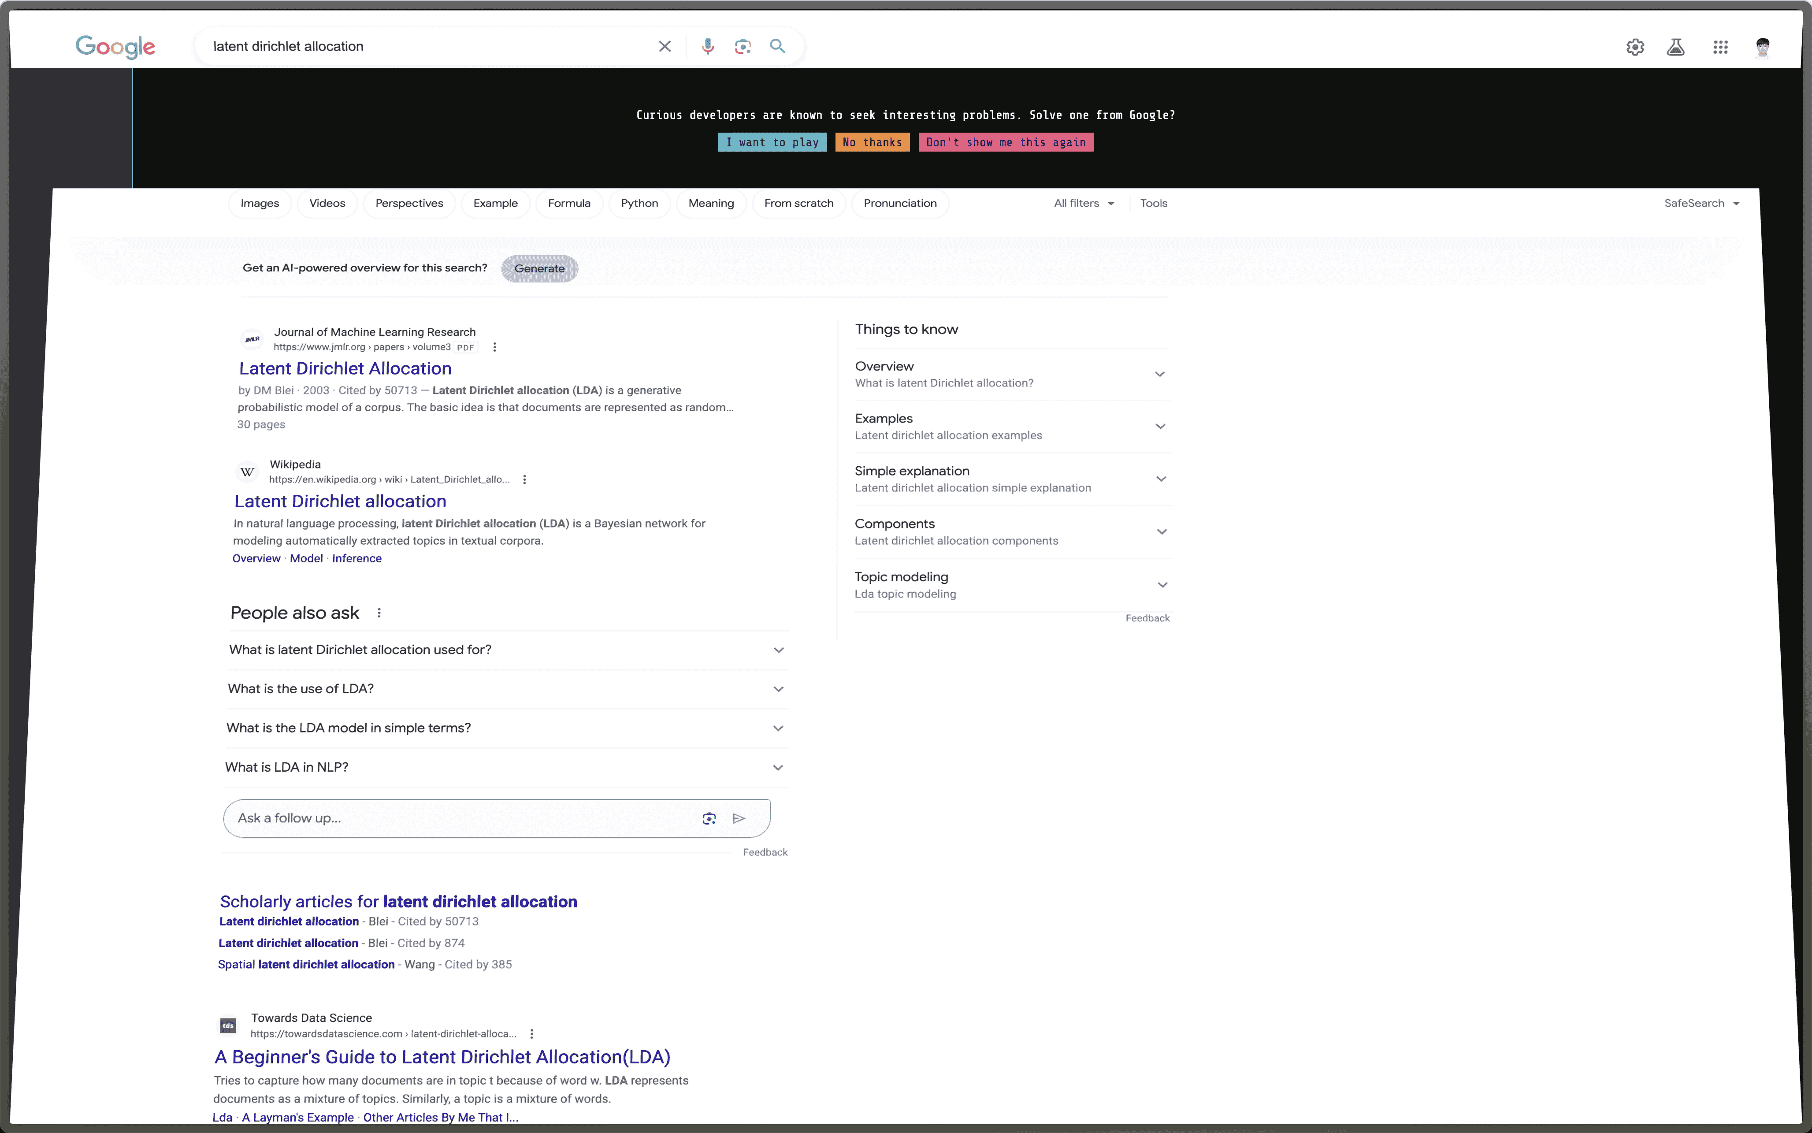The height and width of the screenshot is (1133, 1812).
Task: Select the Images filter tab
Action: (x=259, y=203)
